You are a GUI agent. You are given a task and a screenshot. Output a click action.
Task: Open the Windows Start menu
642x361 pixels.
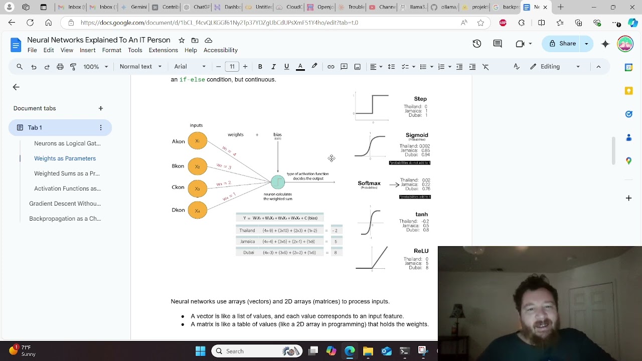200,351
